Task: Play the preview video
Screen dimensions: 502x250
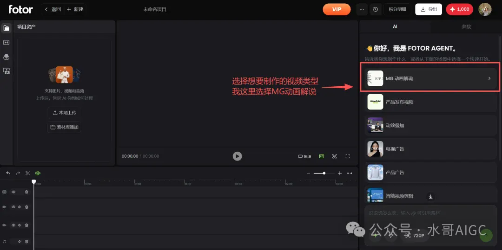Action: [237, 156]
